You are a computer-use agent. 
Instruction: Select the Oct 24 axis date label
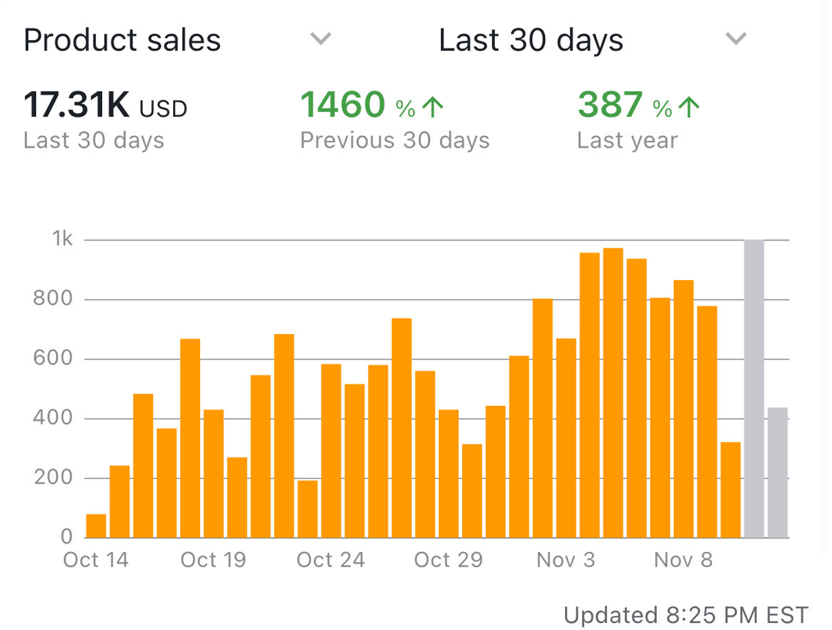pyautogui.click(x=330, y=560)
